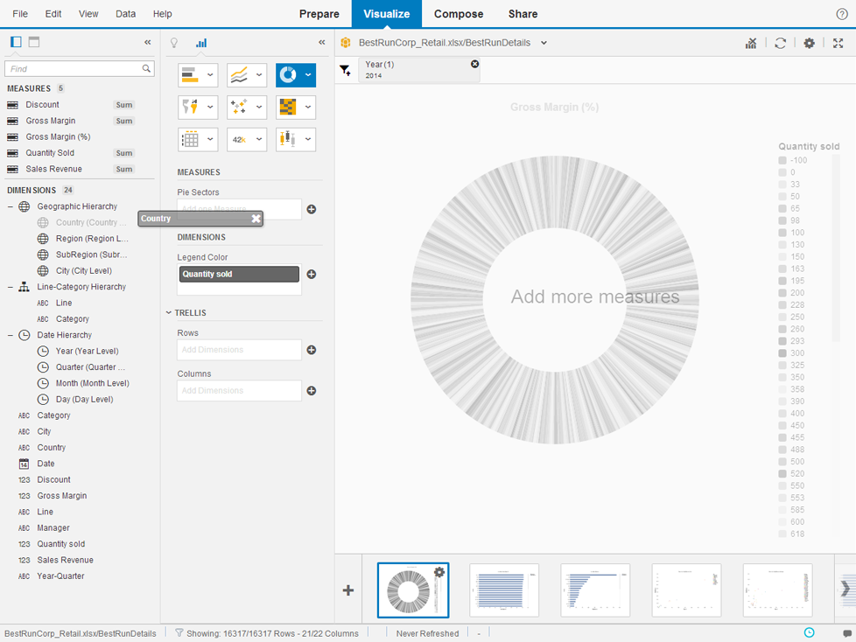Add a new visualization with plus icon

coord(347,590)
